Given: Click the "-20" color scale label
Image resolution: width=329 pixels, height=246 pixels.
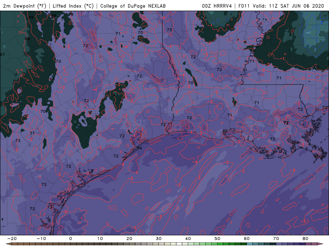Looking at the screenshot, I should coord(12,239).
